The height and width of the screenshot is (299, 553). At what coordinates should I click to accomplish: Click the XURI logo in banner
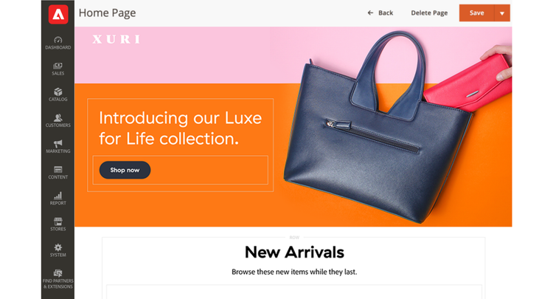tap(116, 39)
